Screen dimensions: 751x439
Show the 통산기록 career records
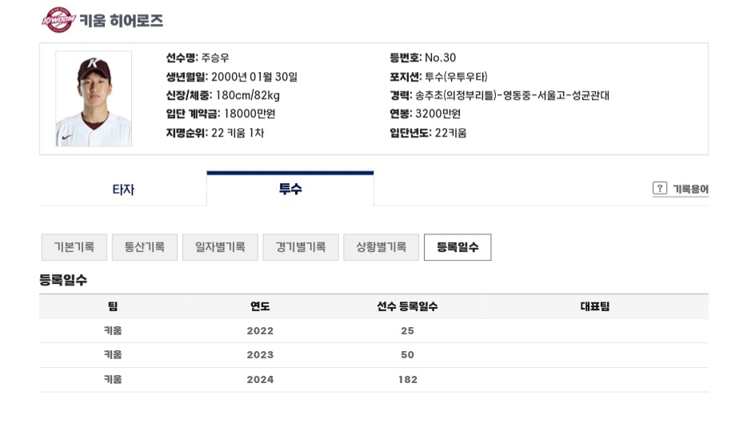click(x=145, y=247)
